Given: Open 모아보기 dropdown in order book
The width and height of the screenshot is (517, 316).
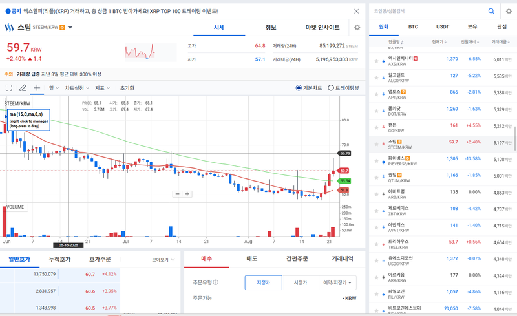Looking at the screenshot, I should click(164, 260).
